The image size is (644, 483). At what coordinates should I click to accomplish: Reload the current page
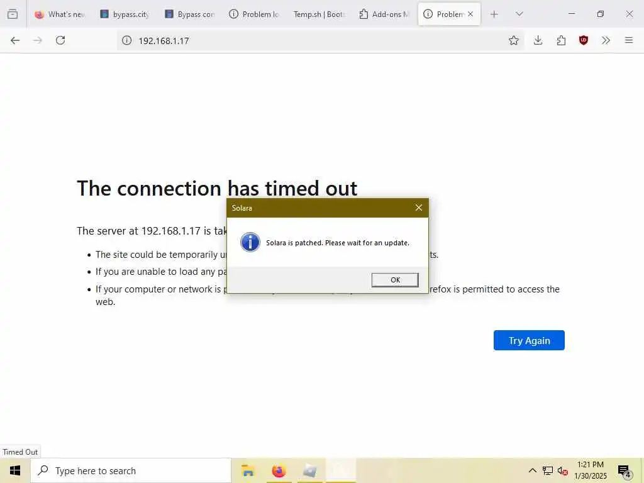coord(60,40)
